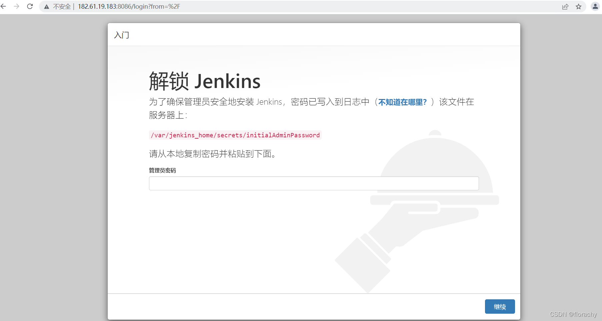Select the URL text in the address bar
The height and width of the screenshot is (321, 602).
(129, 7)
